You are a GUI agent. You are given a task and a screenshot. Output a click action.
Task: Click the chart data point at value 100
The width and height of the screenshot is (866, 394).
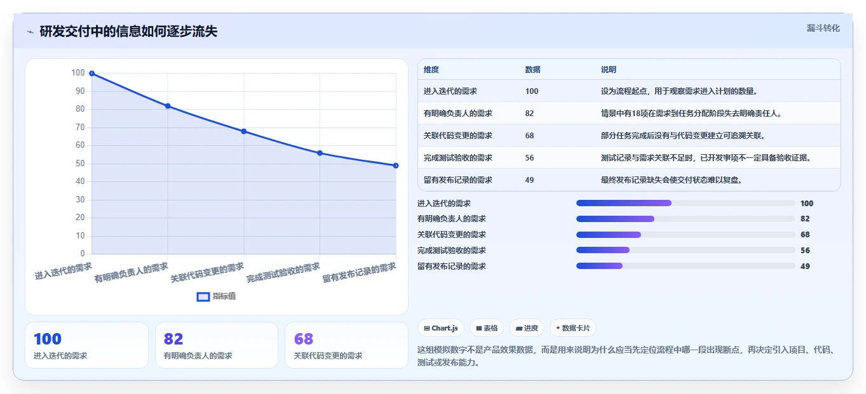[x=91, y=74]
